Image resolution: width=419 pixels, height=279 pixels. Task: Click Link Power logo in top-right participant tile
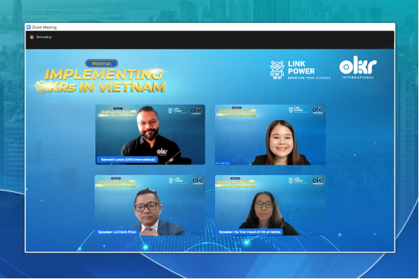[294, 110]
